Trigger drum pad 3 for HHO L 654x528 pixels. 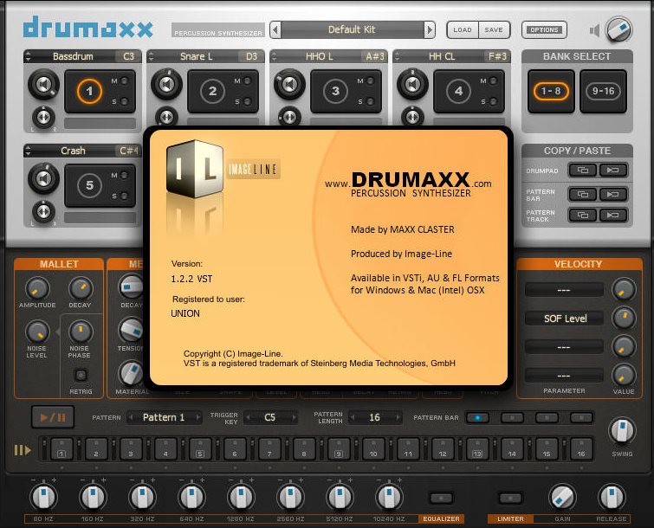coord(336,91)
